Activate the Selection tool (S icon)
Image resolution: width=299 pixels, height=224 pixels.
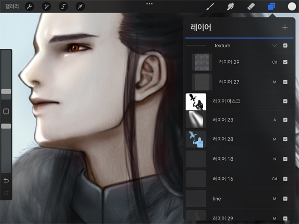click(x=63, y=6)
